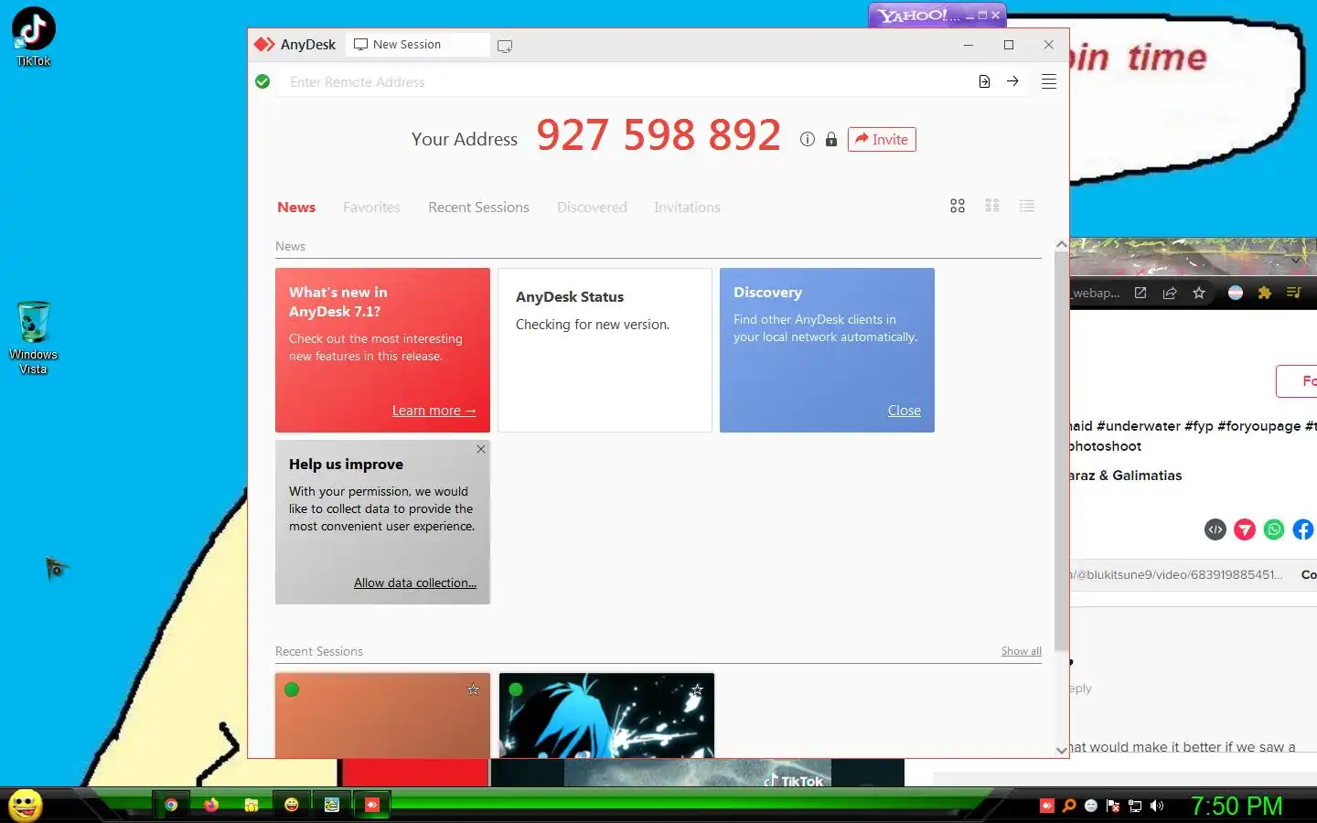1317x823 pixels.
Task: Click the AnyDesk logo in the title bar
Action: click(x=264, y=44)
